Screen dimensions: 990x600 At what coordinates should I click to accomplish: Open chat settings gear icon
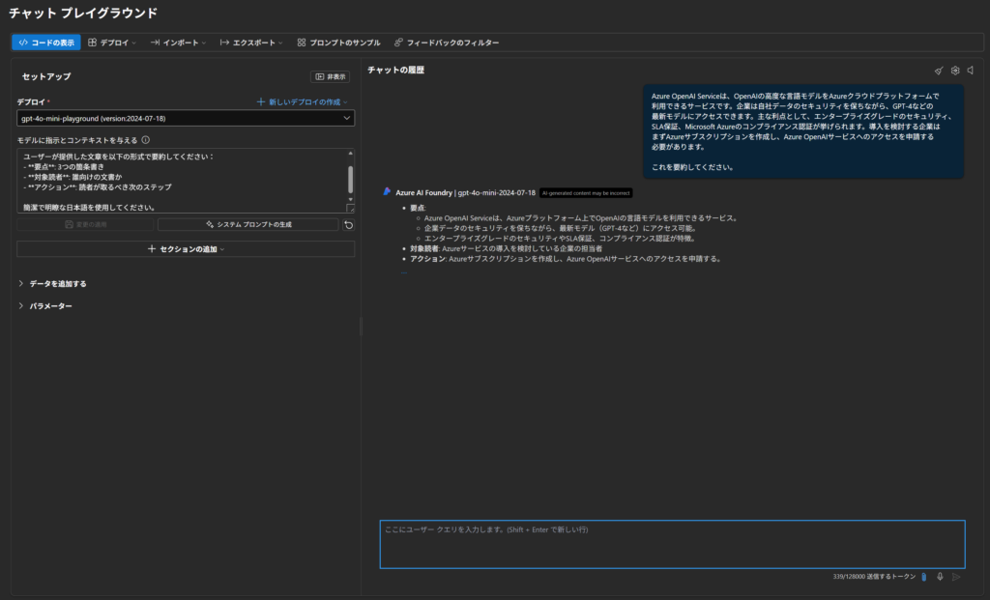click(x=954, y=71)
